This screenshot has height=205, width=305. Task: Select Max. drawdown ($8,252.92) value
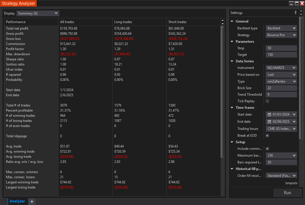tap(68, 54)
